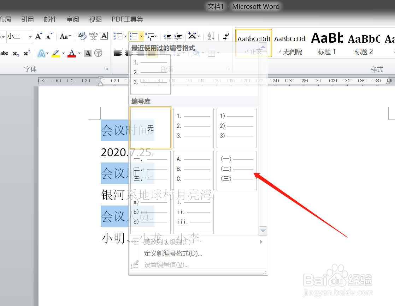Select the 1) 2) 3) numbering format

point(237,128)
